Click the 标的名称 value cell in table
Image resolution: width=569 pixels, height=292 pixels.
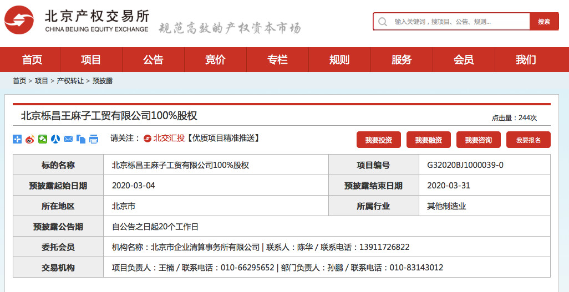point(216,165)
